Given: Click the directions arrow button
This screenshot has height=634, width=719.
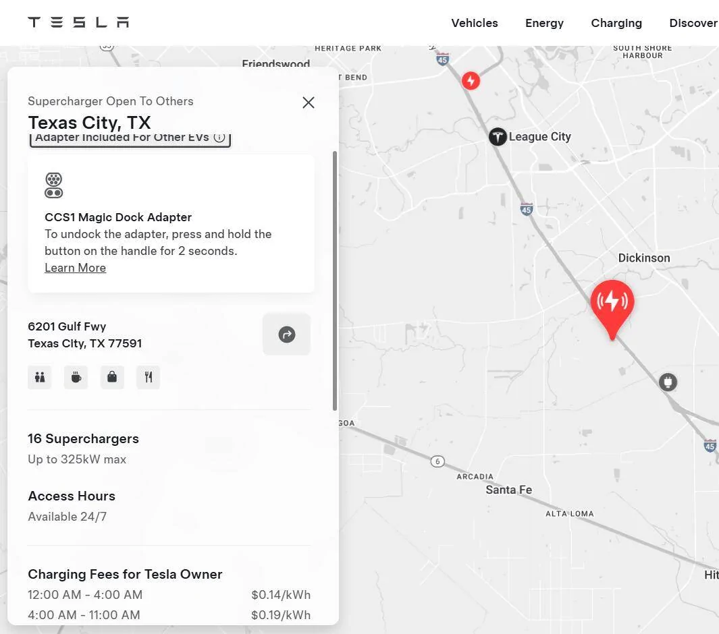Looking at the screenshot, I should (x=287, y=335).
